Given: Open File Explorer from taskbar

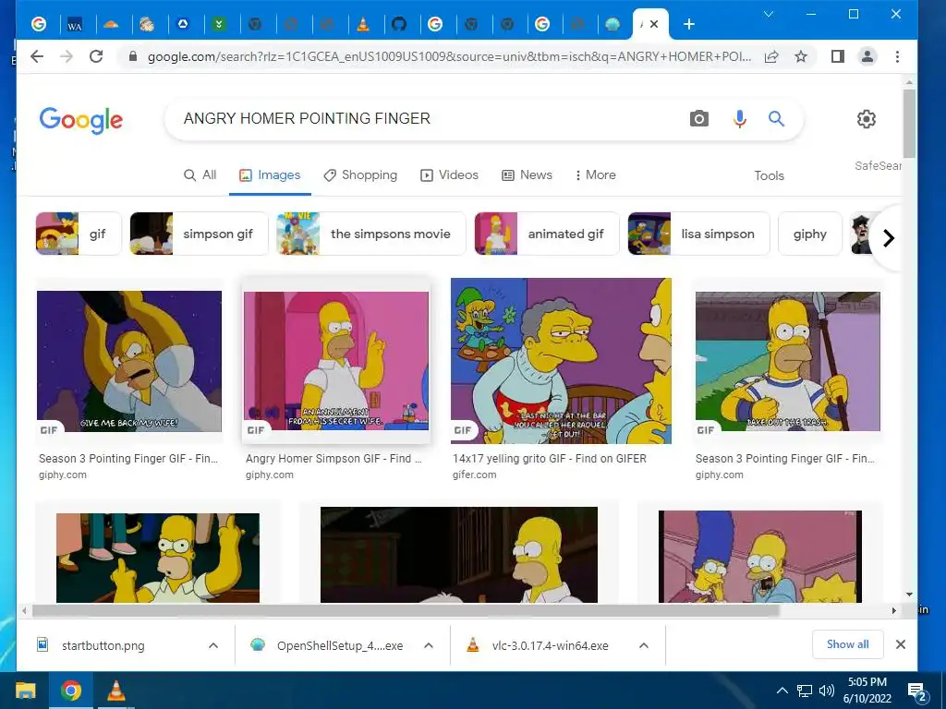Looking at the screenshot, I should click(x=25, y=691).
